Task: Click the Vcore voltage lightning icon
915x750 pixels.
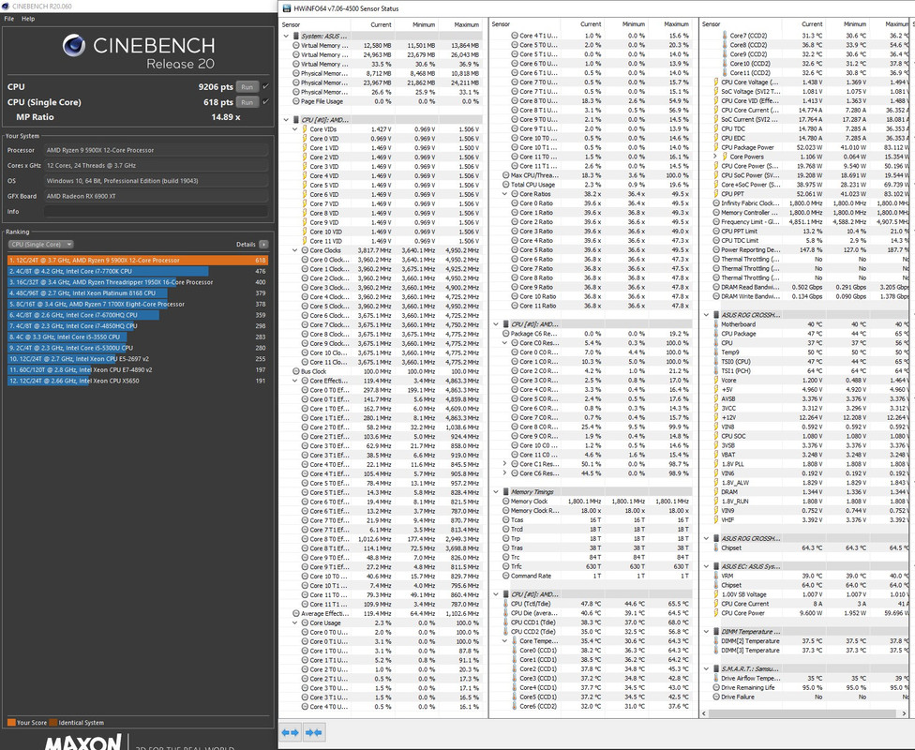Action: (716, 380)
